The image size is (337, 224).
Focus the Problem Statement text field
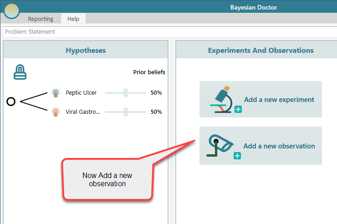(168, 32)
